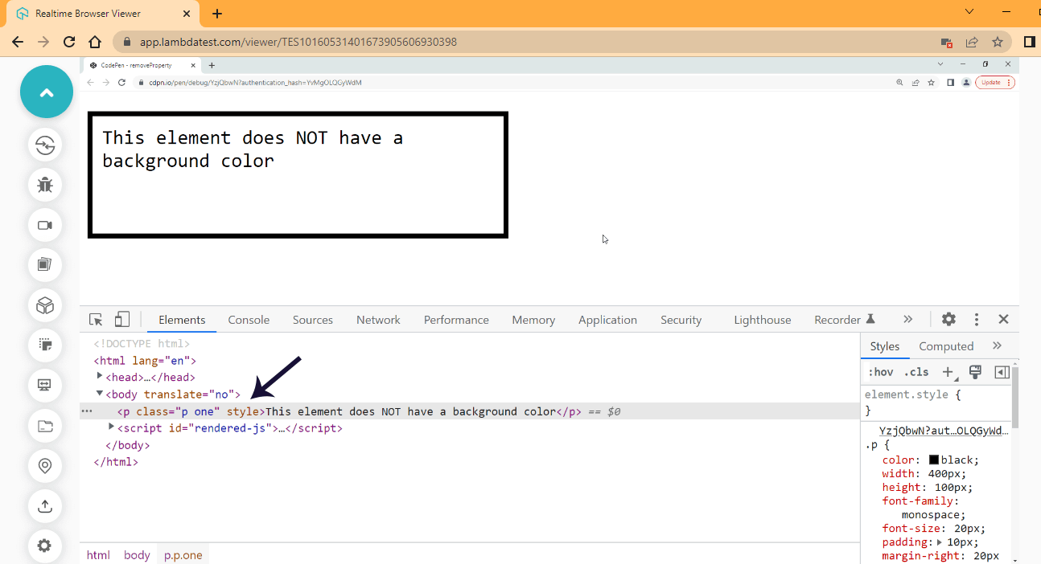Toggle the device emulation toolbar in DevTools
The width and height of the screenshot is (1041, 564).
[x=121, y=318]
